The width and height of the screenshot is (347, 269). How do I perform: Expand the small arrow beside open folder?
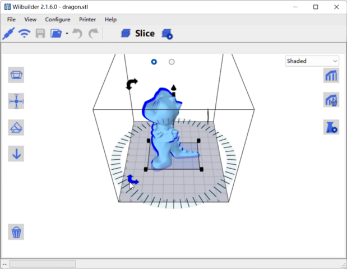[x=67, y=34]
